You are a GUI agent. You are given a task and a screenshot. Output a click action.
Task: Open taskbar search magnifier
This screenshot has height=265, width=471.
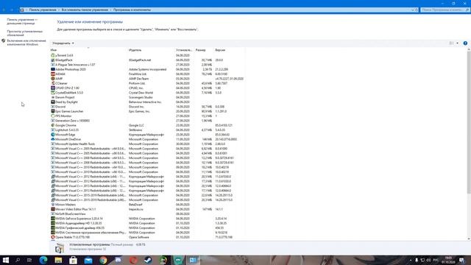coord(18,260)
